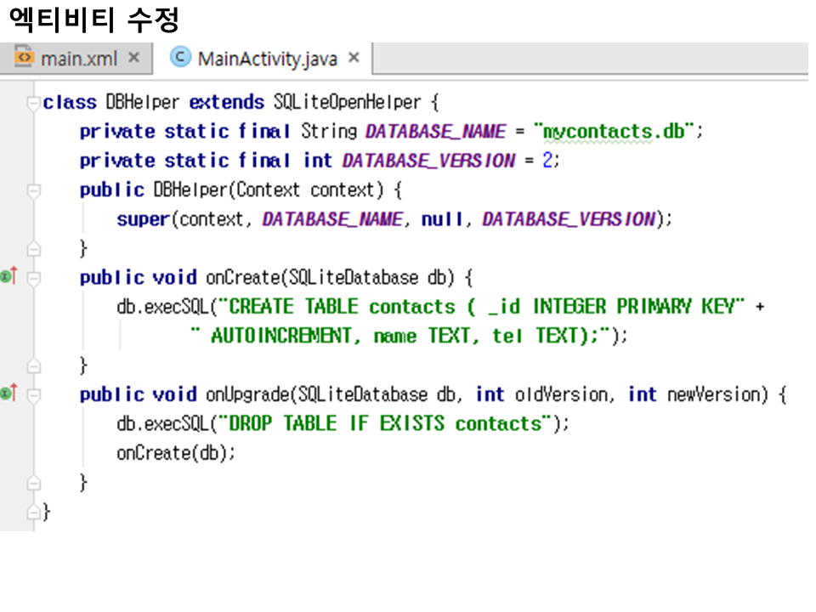The image size is (816, 612).
Task: Switch to the main.xml tab
Action: point(78,59)
